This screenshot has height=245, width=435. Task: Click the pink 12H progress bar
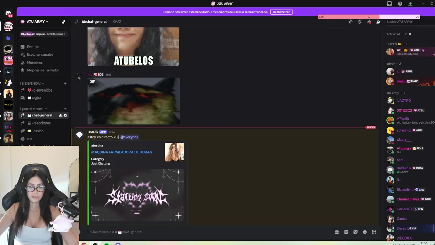pyautogui.click(x=348, y=17)
